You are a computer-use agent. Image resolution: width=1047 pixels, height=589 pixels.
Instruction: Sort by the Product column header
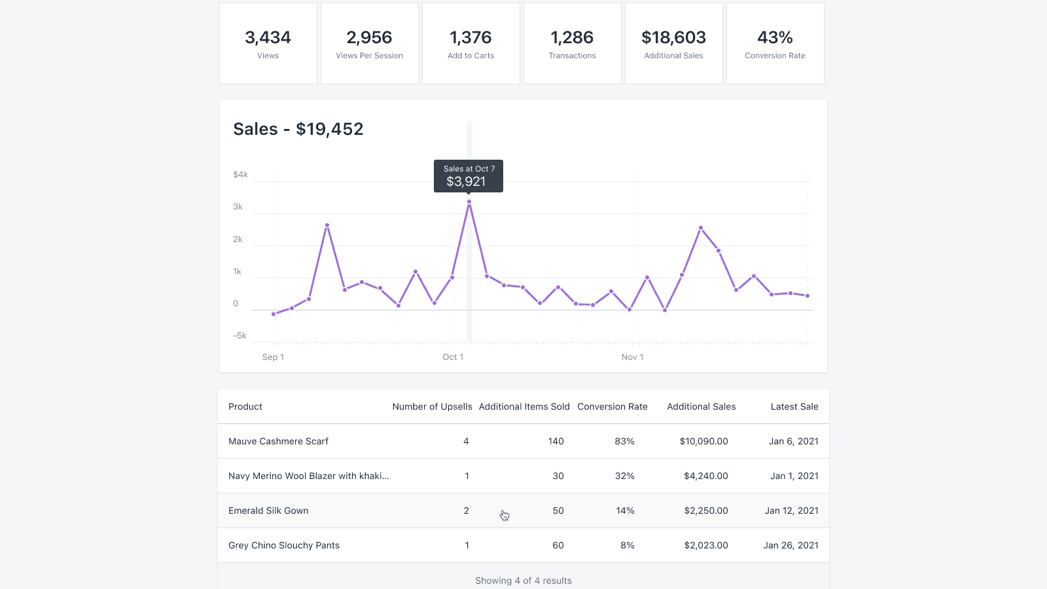(245, 406)
